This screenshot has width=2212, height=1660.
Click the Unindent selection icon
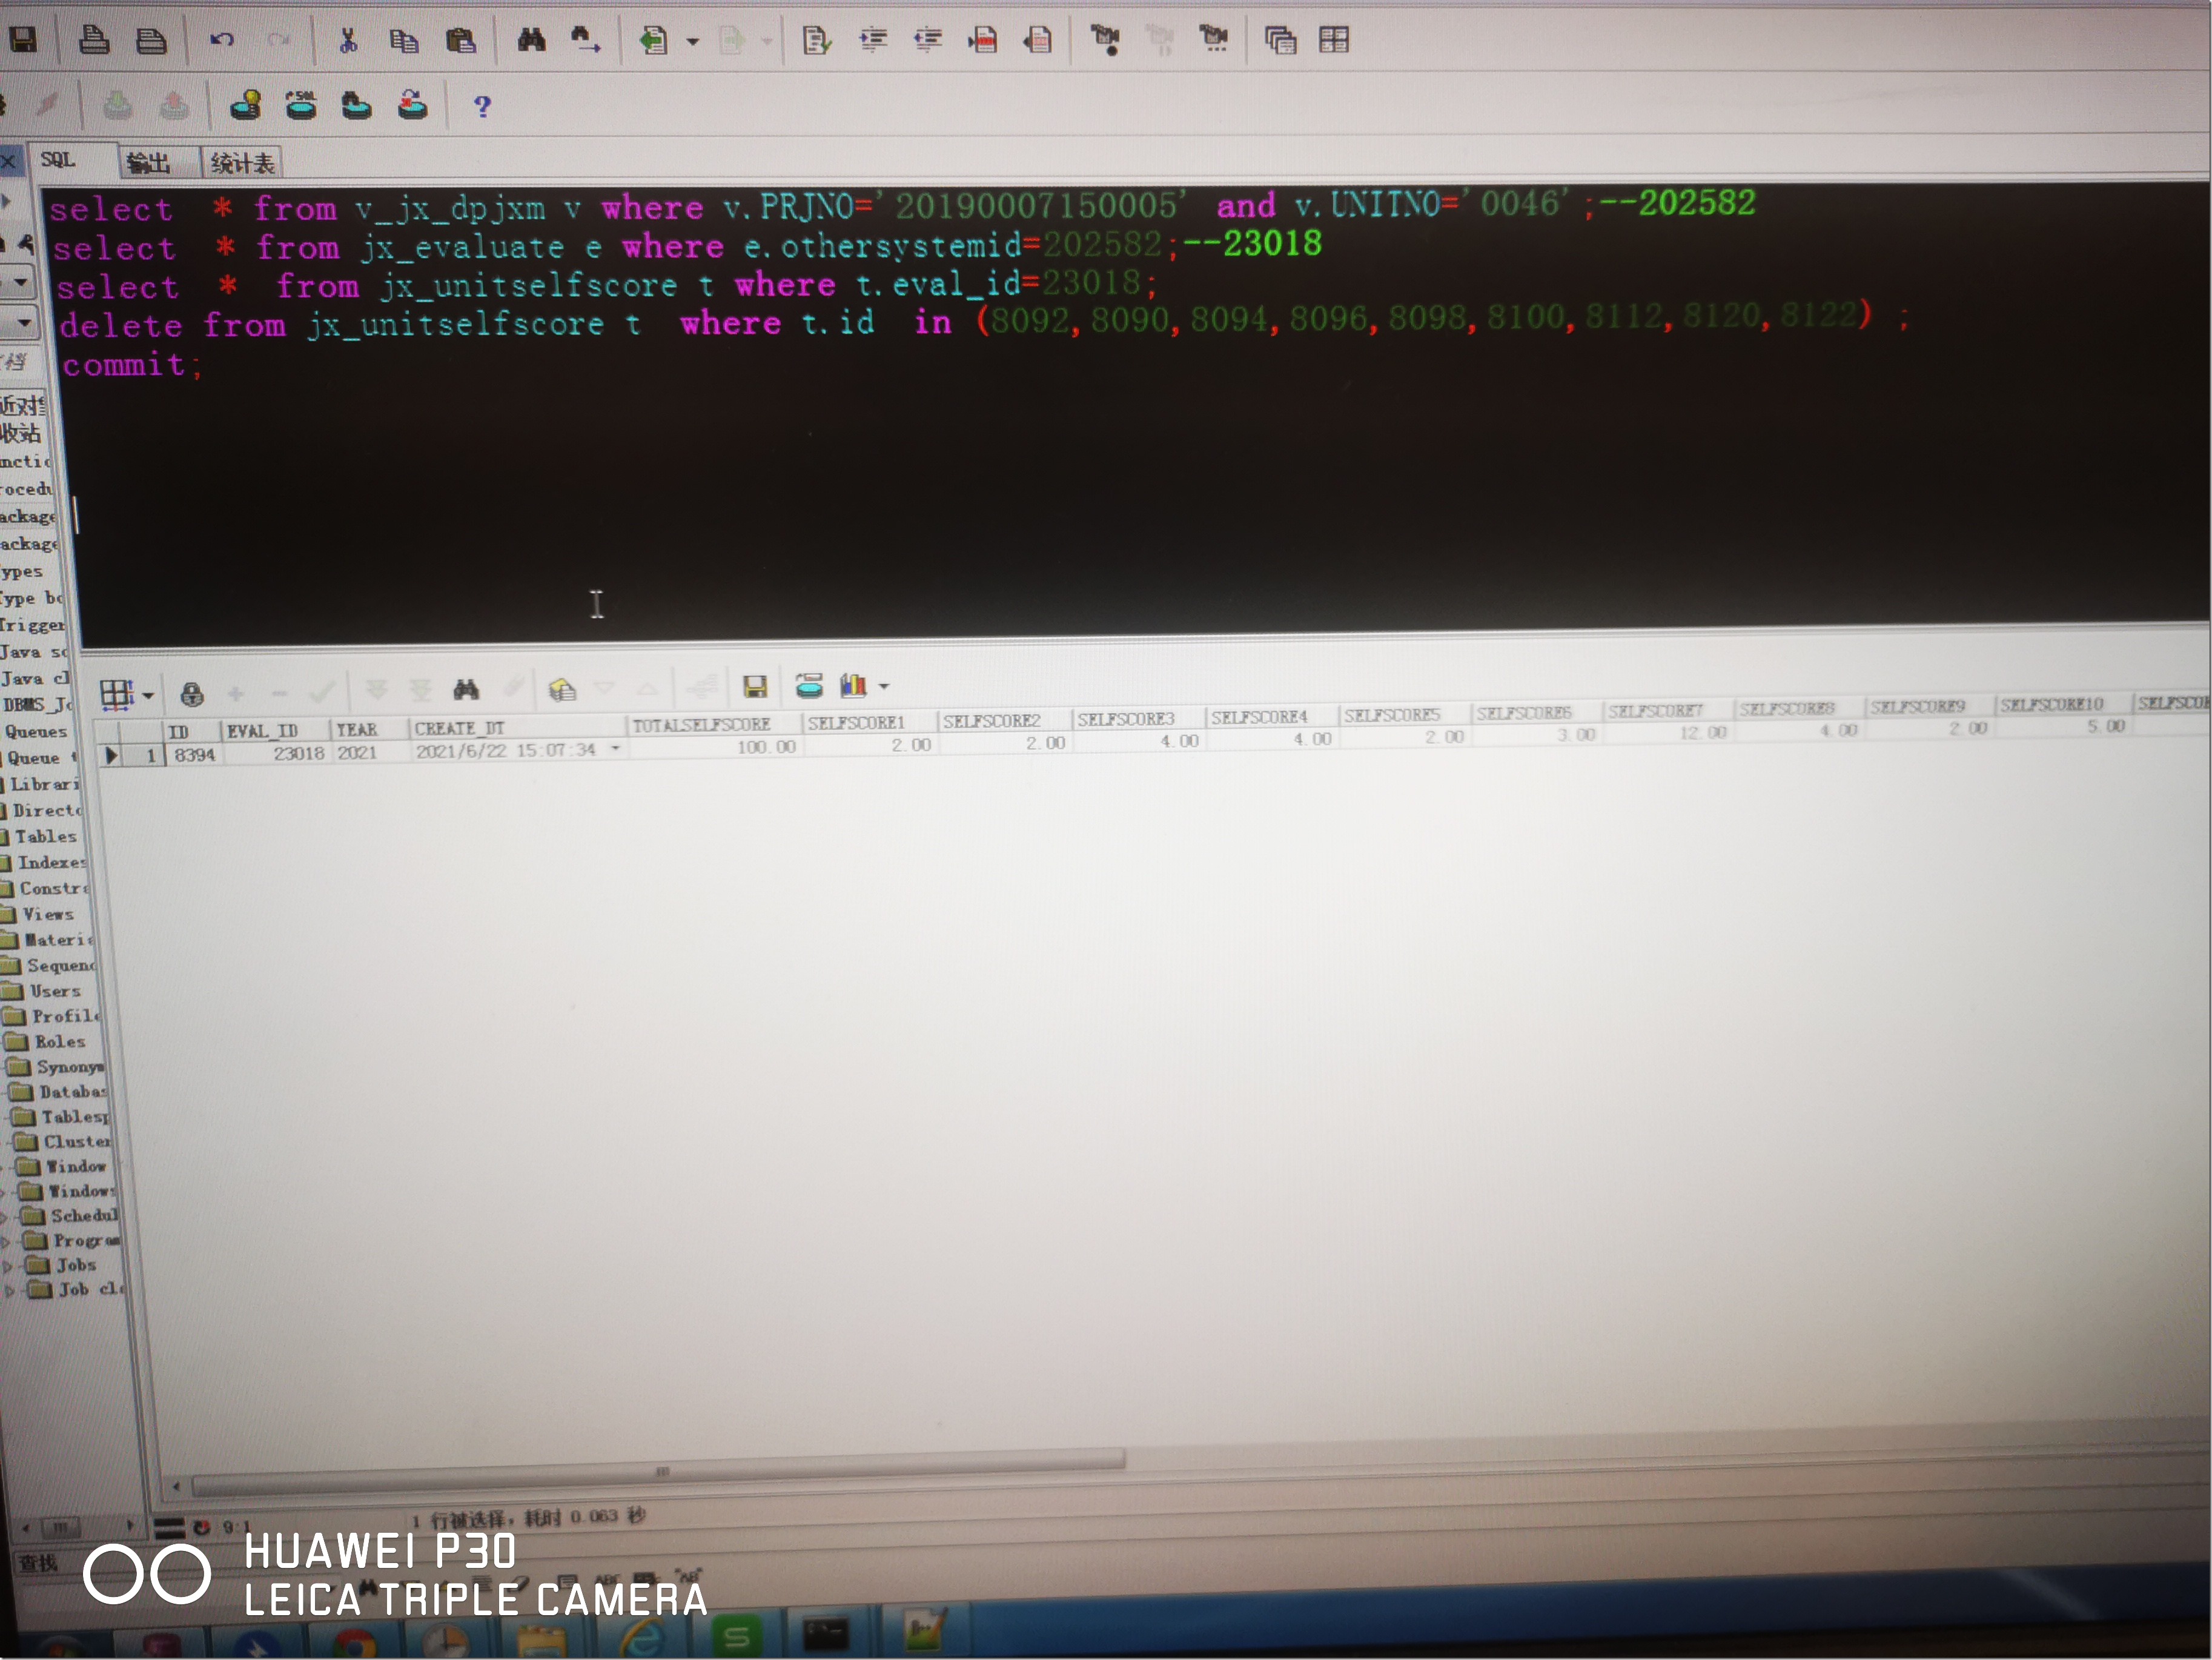click(928, 40)
